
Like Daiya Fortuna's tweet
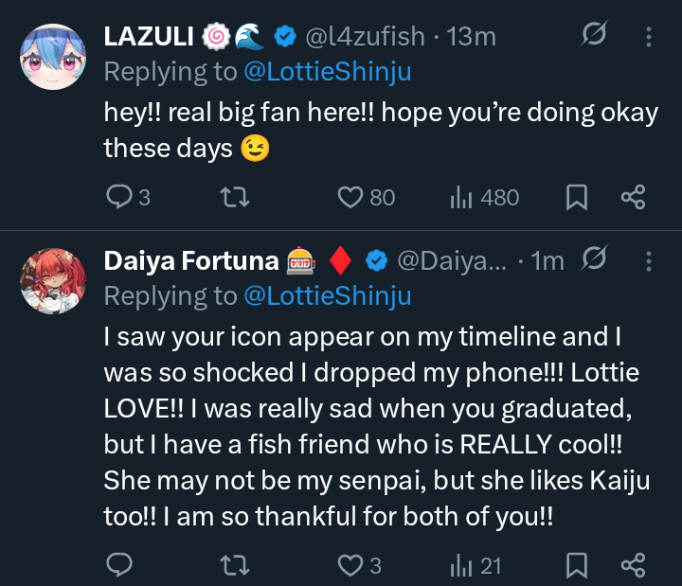351,565
